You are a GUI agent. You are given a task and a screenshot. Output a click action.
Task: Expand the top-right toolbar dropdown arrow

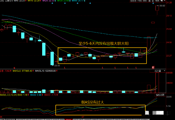click(165, 1)
